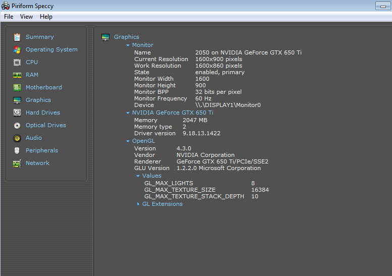The image size is (392, 276).
Task: Select the monitor name value '2050 on NVIDIA GeForce GTX 650 Ti'
Action: coord(248,52)
